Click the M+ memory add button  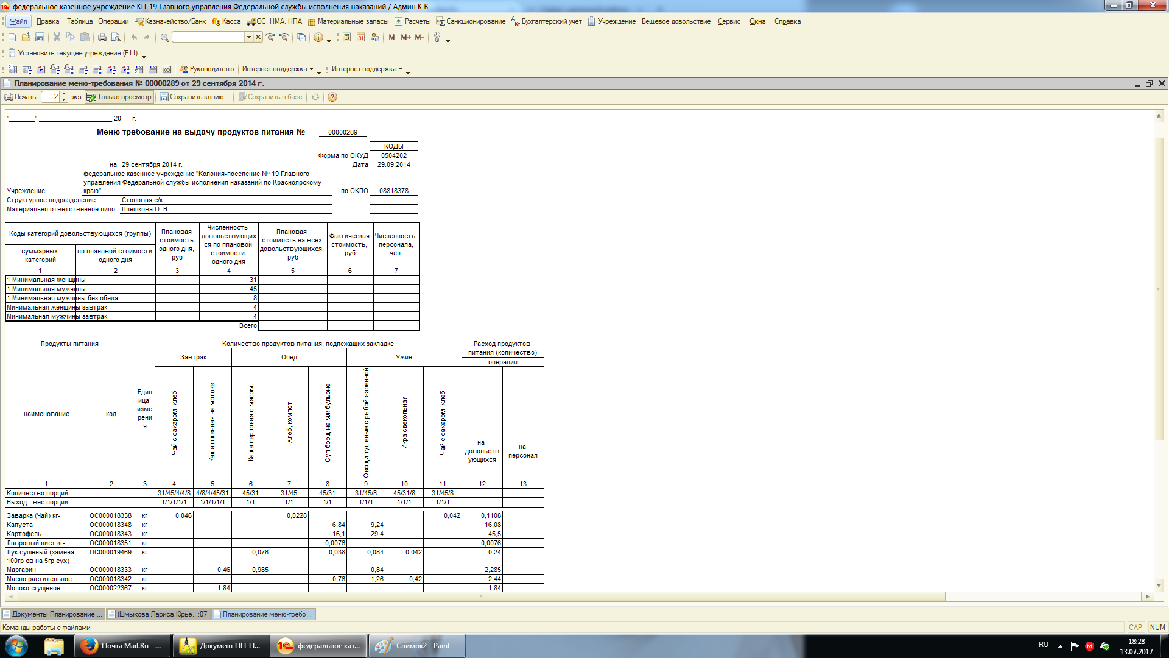[405, 37]
